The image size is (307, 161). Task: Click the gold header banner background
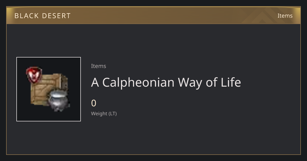point(153,15)
